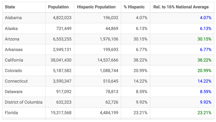Click the Colorado state cell
This screenshot has height=122, width=216.
(x=13, y=71)
